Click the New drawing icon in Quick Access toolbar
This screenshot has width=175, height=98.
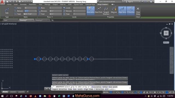(7, 2)
